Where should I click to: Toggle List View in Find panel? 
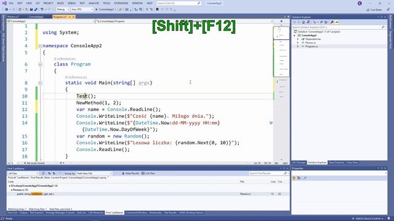148,173
